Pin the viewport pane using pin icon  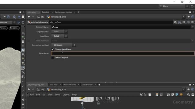click(4, 17)
